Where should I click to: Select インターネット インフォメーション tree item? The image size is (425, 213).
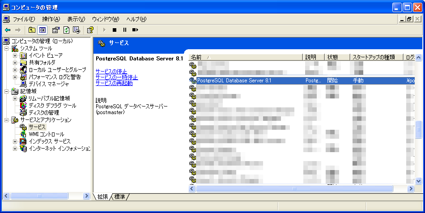coord(59,149)
